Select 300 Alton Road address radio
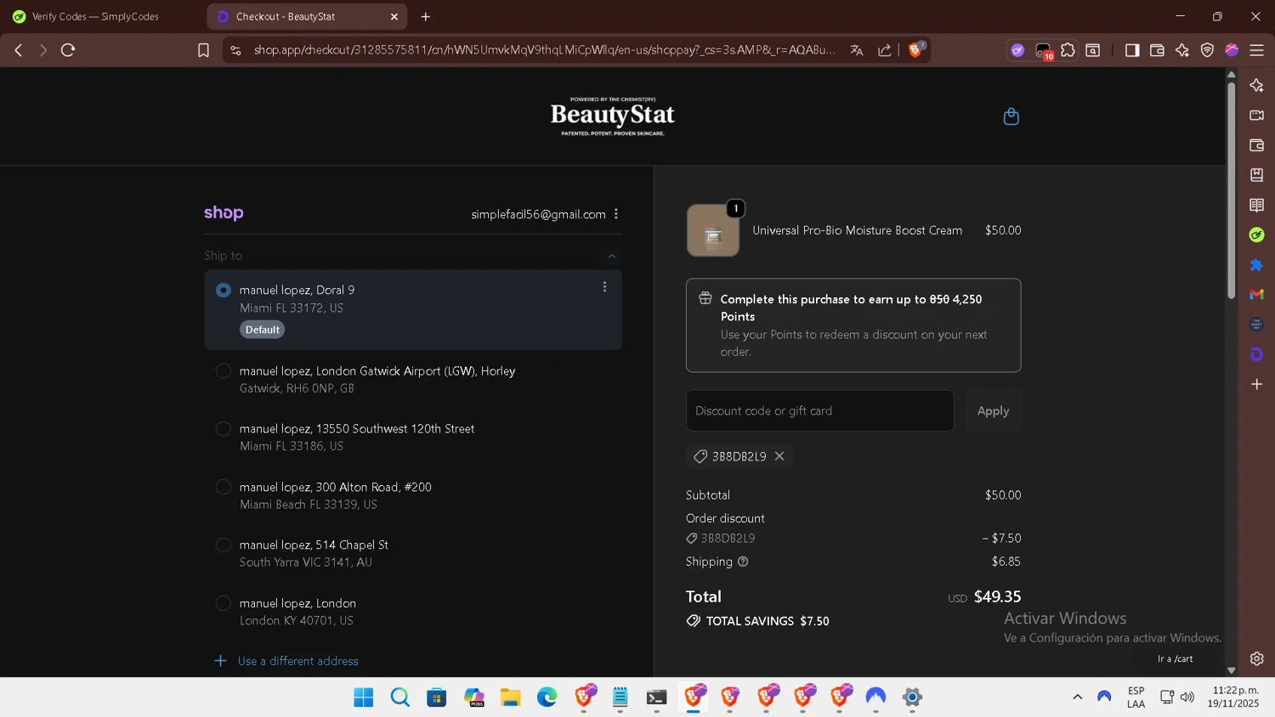This screenshot has width=1275, height=717. pyautogui.click(x=224, y=487)
